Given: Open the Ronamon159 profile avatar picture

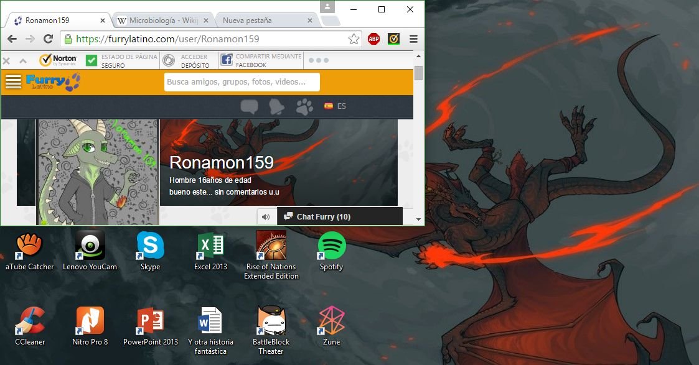Looking at the screenshot, I should pyautogui.click(x=98, y=172).
